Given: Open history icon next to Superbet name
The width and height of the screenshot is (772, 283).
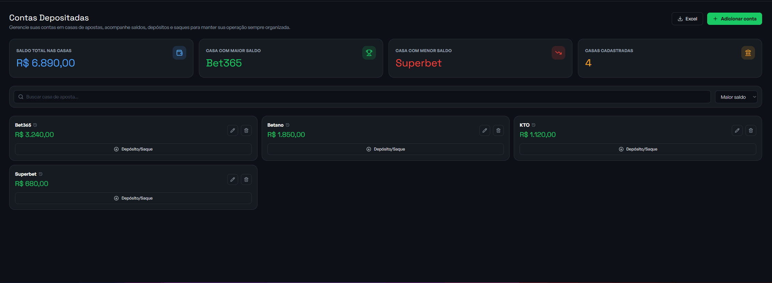Looking at the screenshot, I should coord(41,174).
